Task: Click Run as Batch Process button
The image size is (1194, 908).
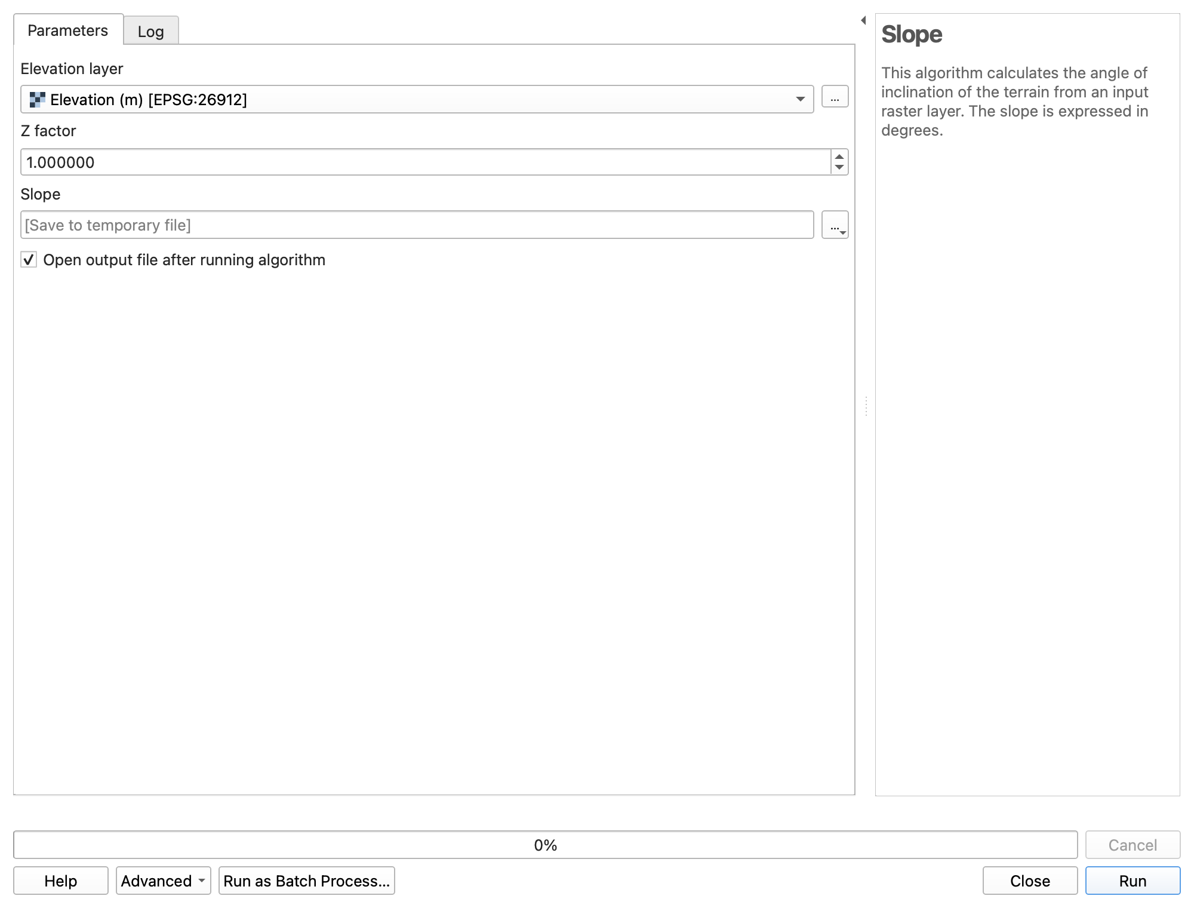Action: click(307, 881)
